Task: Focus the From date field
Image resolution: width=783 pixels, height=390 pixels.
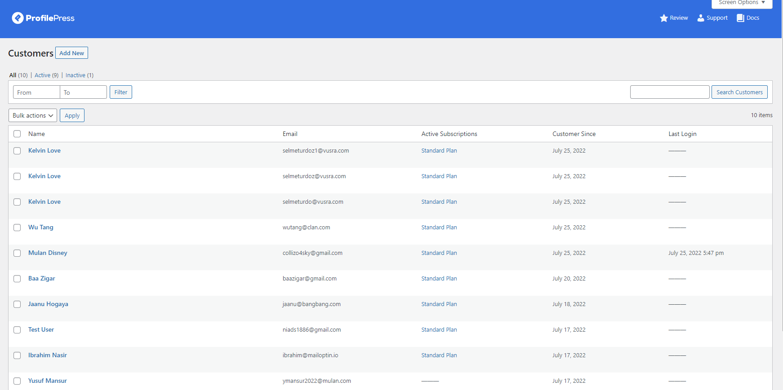Action: [36, 92]
